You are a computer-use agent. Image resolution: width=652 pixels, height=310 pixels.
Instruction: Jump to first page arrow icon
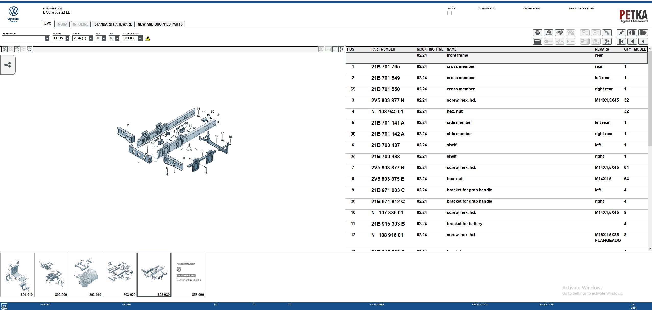(x=621, y=41)
